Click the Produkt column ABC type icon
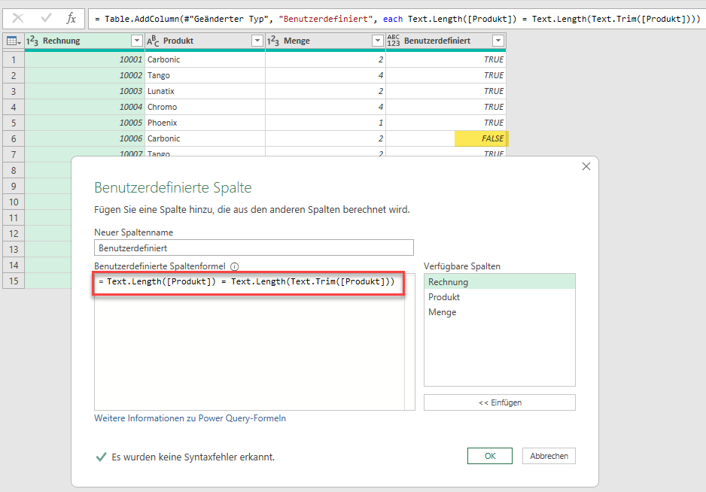 (x=154, y=41)
